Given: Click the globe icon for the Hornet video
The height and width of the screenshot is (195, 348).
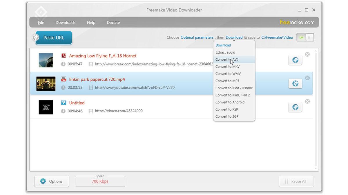Looking at the screenshot, I should [x=295, y=60].
